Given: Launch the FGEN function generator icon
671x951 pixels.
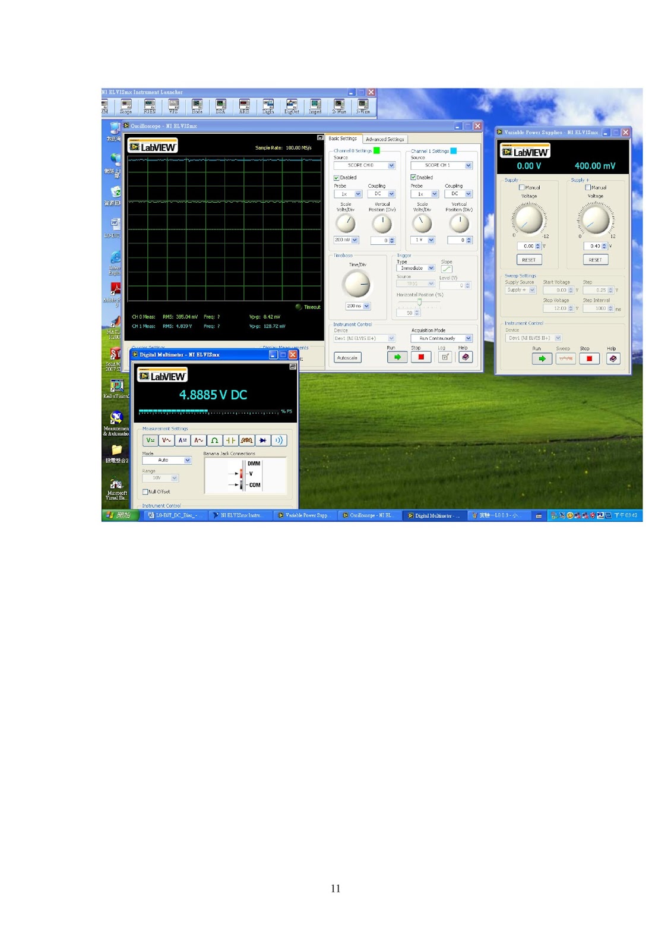Looking at the screenshot, I should (x=150, y=106).
